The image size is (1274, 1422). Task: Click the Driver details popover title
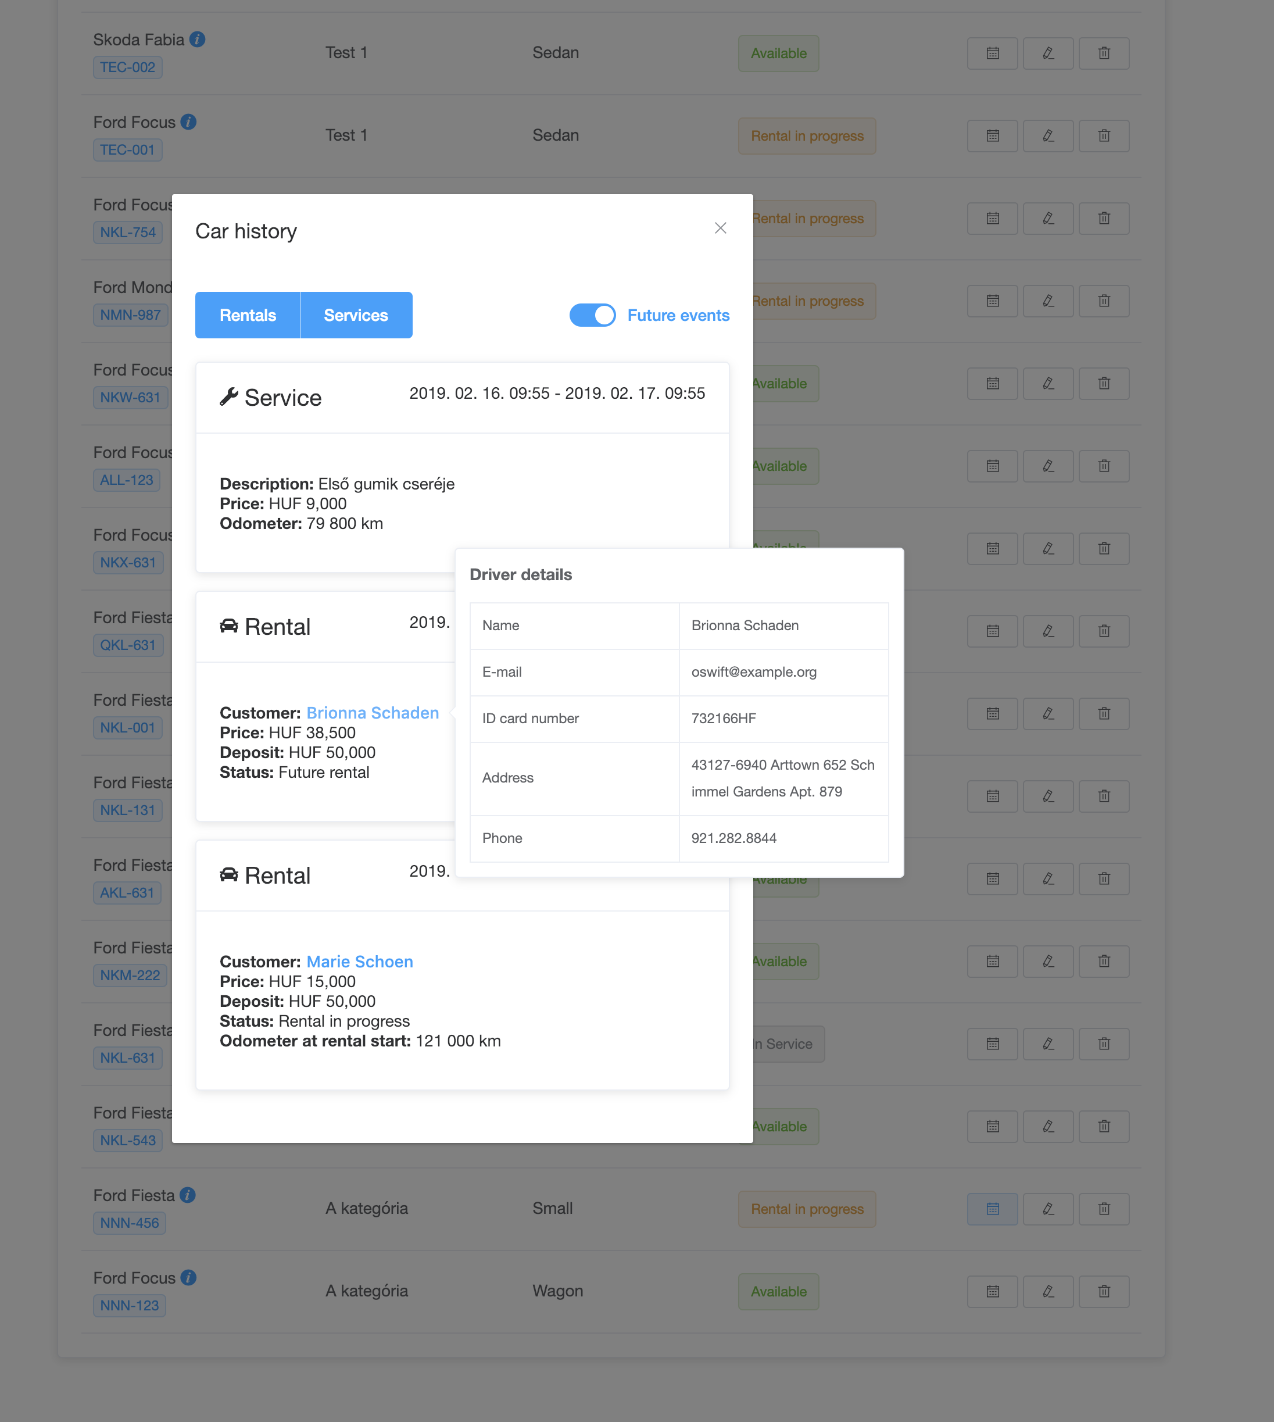tap(521, 575)
